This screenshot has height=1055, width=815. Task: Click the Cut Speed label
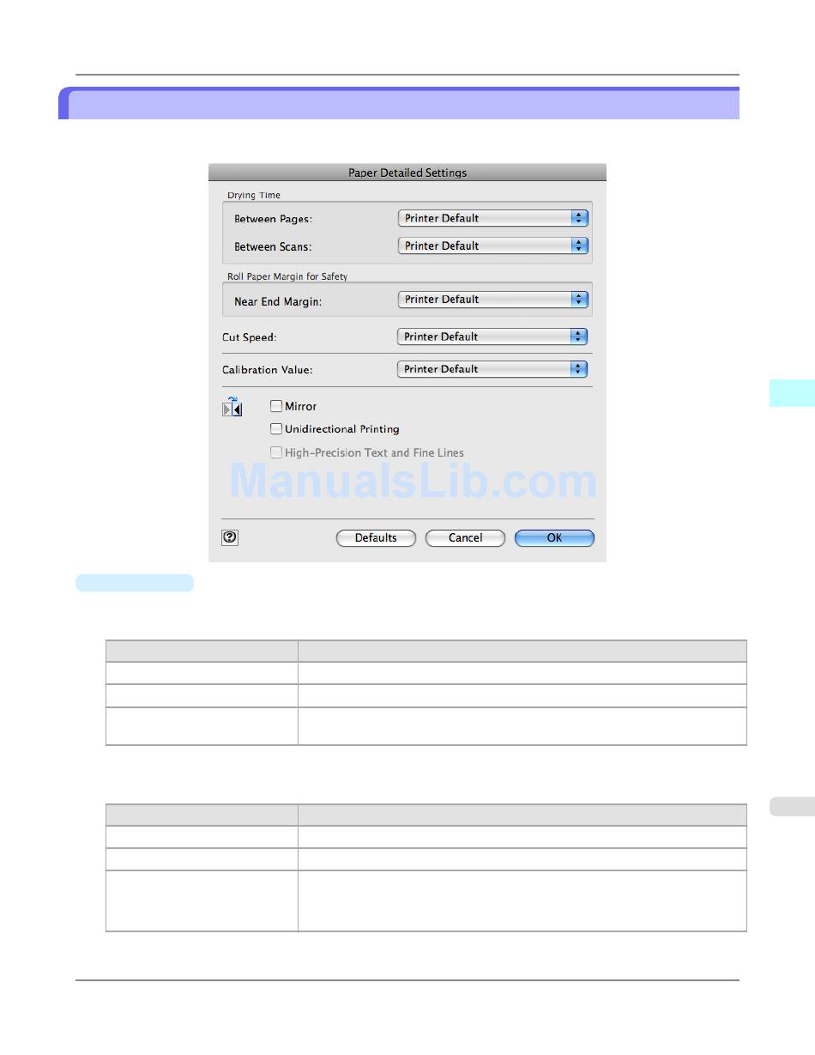pyautogui.click(x=250, y=337)
